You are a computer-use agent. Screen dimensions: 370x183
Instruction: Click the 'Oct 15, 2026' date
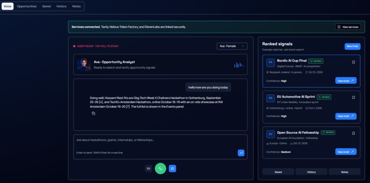click(315, 72)
